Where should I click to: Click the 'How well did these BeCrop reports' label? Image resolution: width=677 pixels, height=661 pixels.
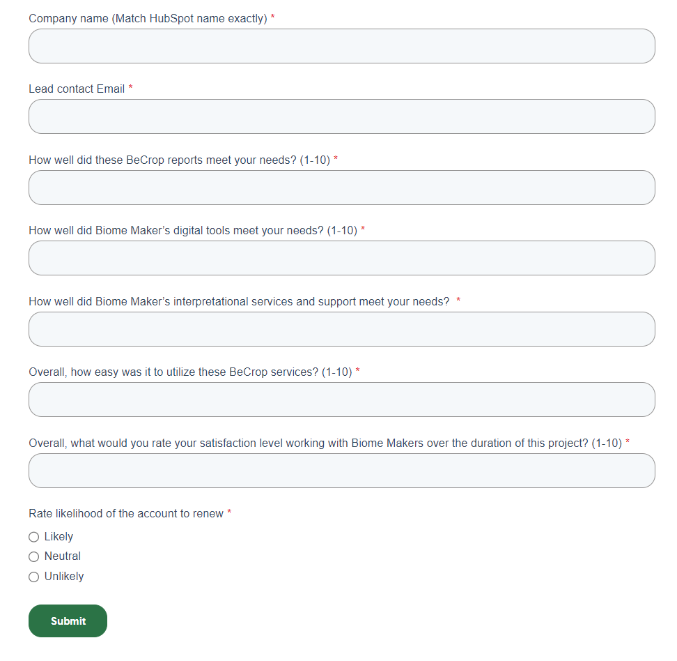coord(179,160)
